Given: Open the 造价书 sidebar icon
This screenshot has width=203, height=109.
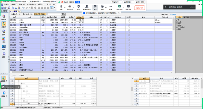Looking at the screenshot, I should pos(4,17).
